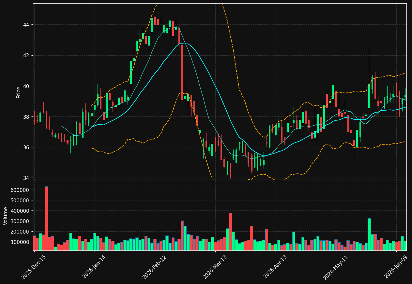This screenshot has height=284, width=412.
Task: Click the 2026-Mar-13 date label
Action: click(215, 267)
